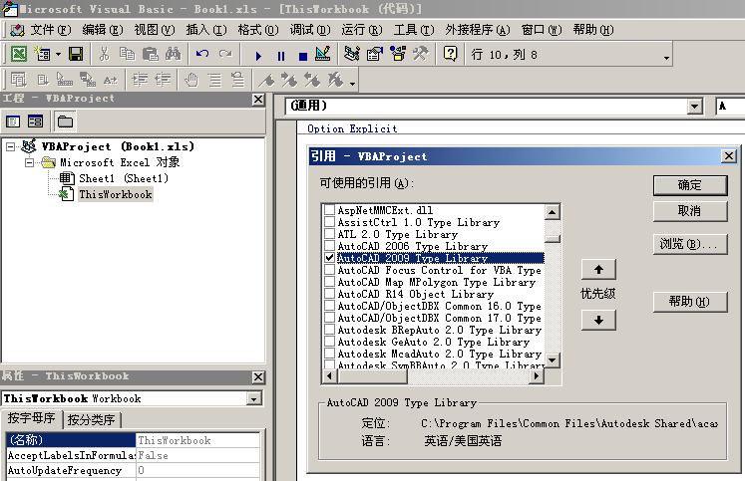Click the Toggle Bookmark flag icon
Screen dimensions: 745x481
click(x=266, y=80)
